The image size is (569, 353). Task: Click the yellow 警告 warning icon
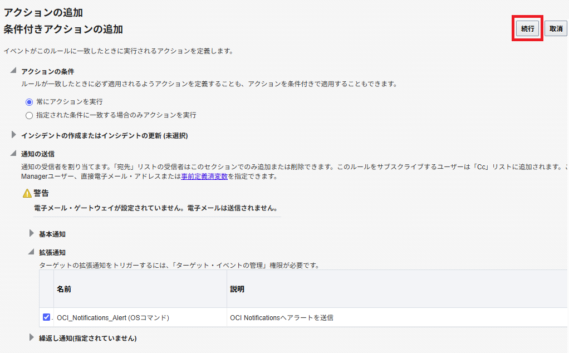pyautogui.click(x=27, y=193)
